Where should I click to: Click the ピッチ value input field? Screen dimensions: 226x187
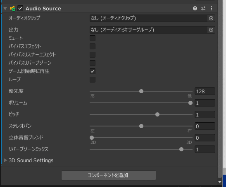pyautogui.click(x=205, y=114)
